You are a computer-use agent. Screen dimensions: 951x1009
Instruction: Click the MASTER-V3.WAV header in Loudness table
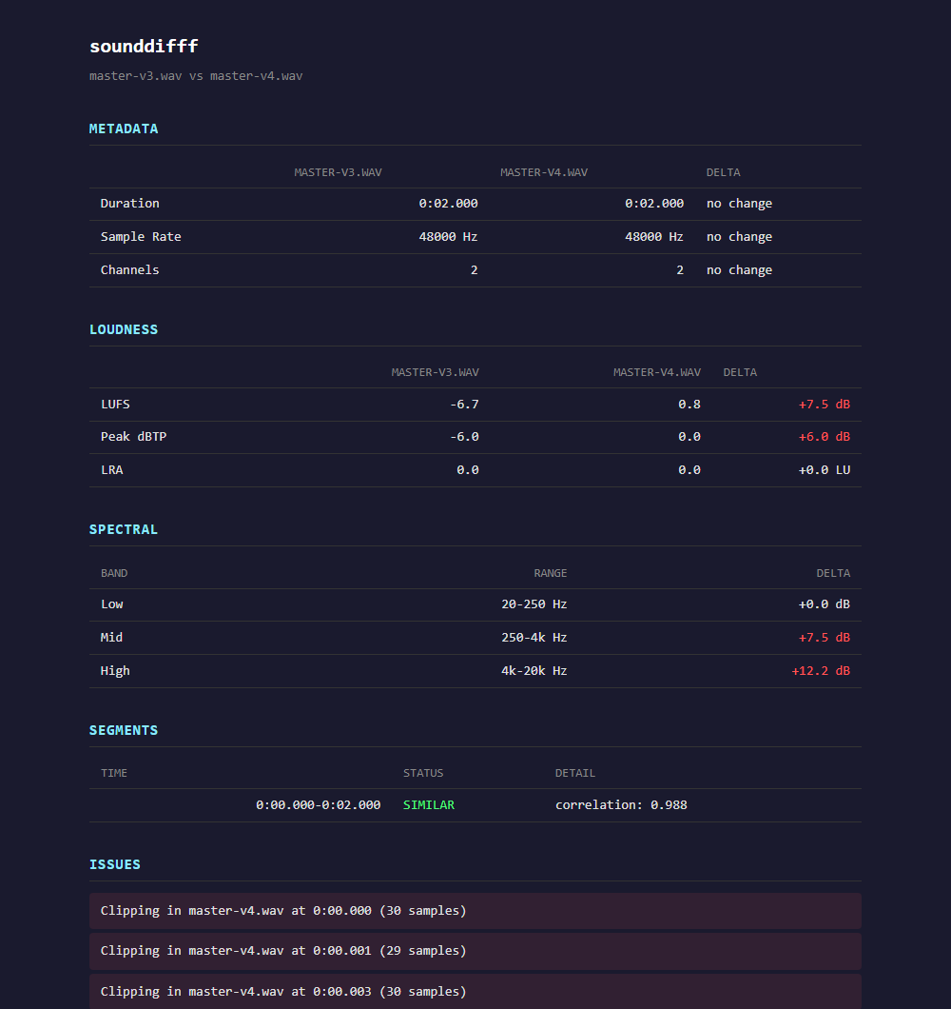point(436,372)
